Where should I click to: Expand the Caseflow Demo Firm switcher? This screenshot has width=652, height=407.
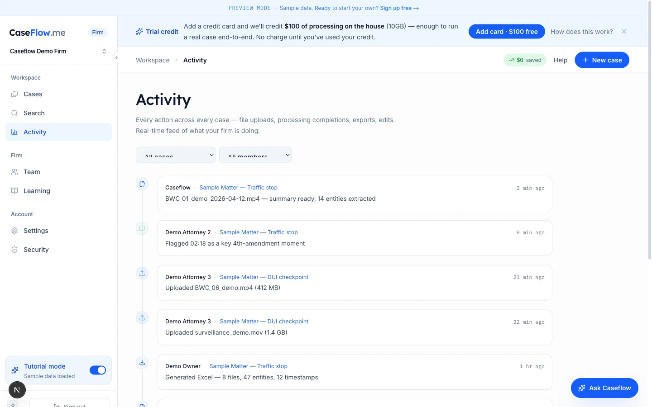point(58,51)
